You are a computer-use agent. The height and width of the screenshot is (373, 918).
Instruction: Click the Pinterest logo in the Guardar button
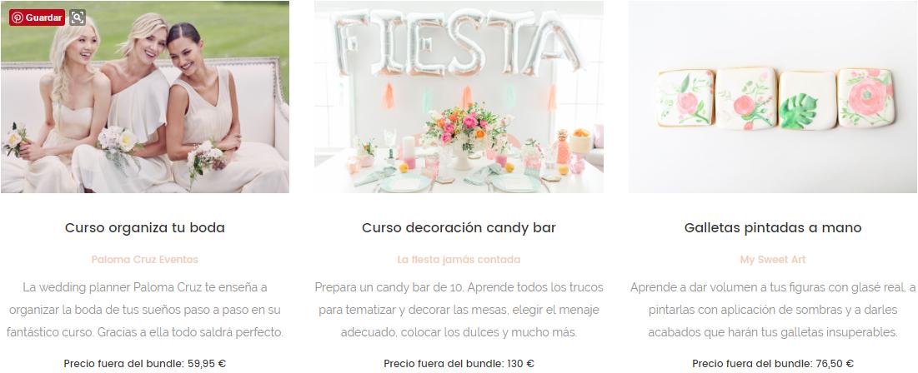pos(18,17)
